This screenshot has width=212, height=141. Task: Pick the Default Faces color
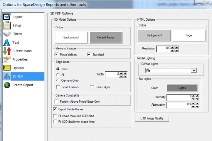pos(106,38)
